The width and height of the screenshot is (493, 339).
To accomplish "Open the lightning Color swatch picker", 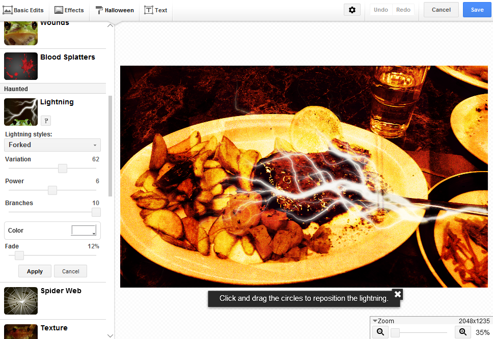I will pyautogui.click(x=84, y=230).
